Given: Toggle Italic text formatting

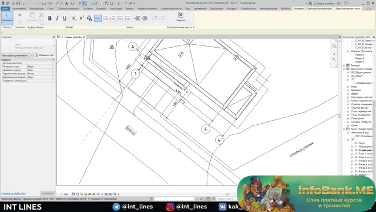Looking at the screenshot, I should coord(57,18).
